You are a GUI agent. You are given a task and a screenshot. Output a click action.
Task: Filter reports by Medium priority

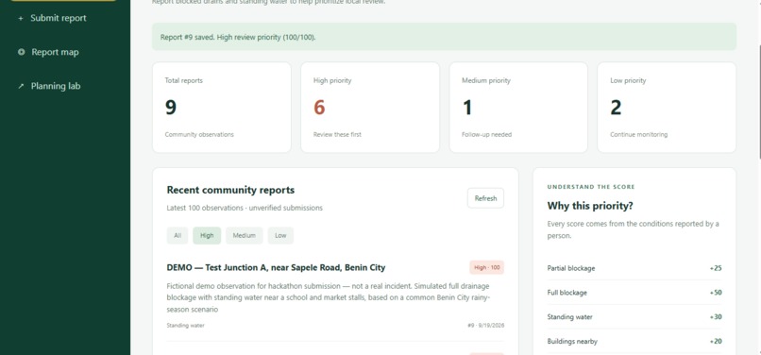point(245,235)
